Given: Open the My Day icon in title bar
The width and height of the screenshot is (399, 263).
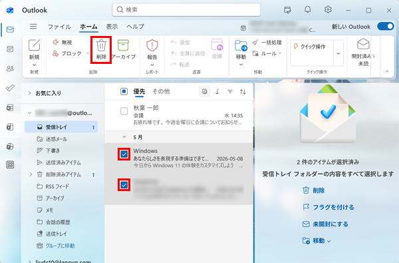Looking at the screenshot, I should click(x=287, y=10).
